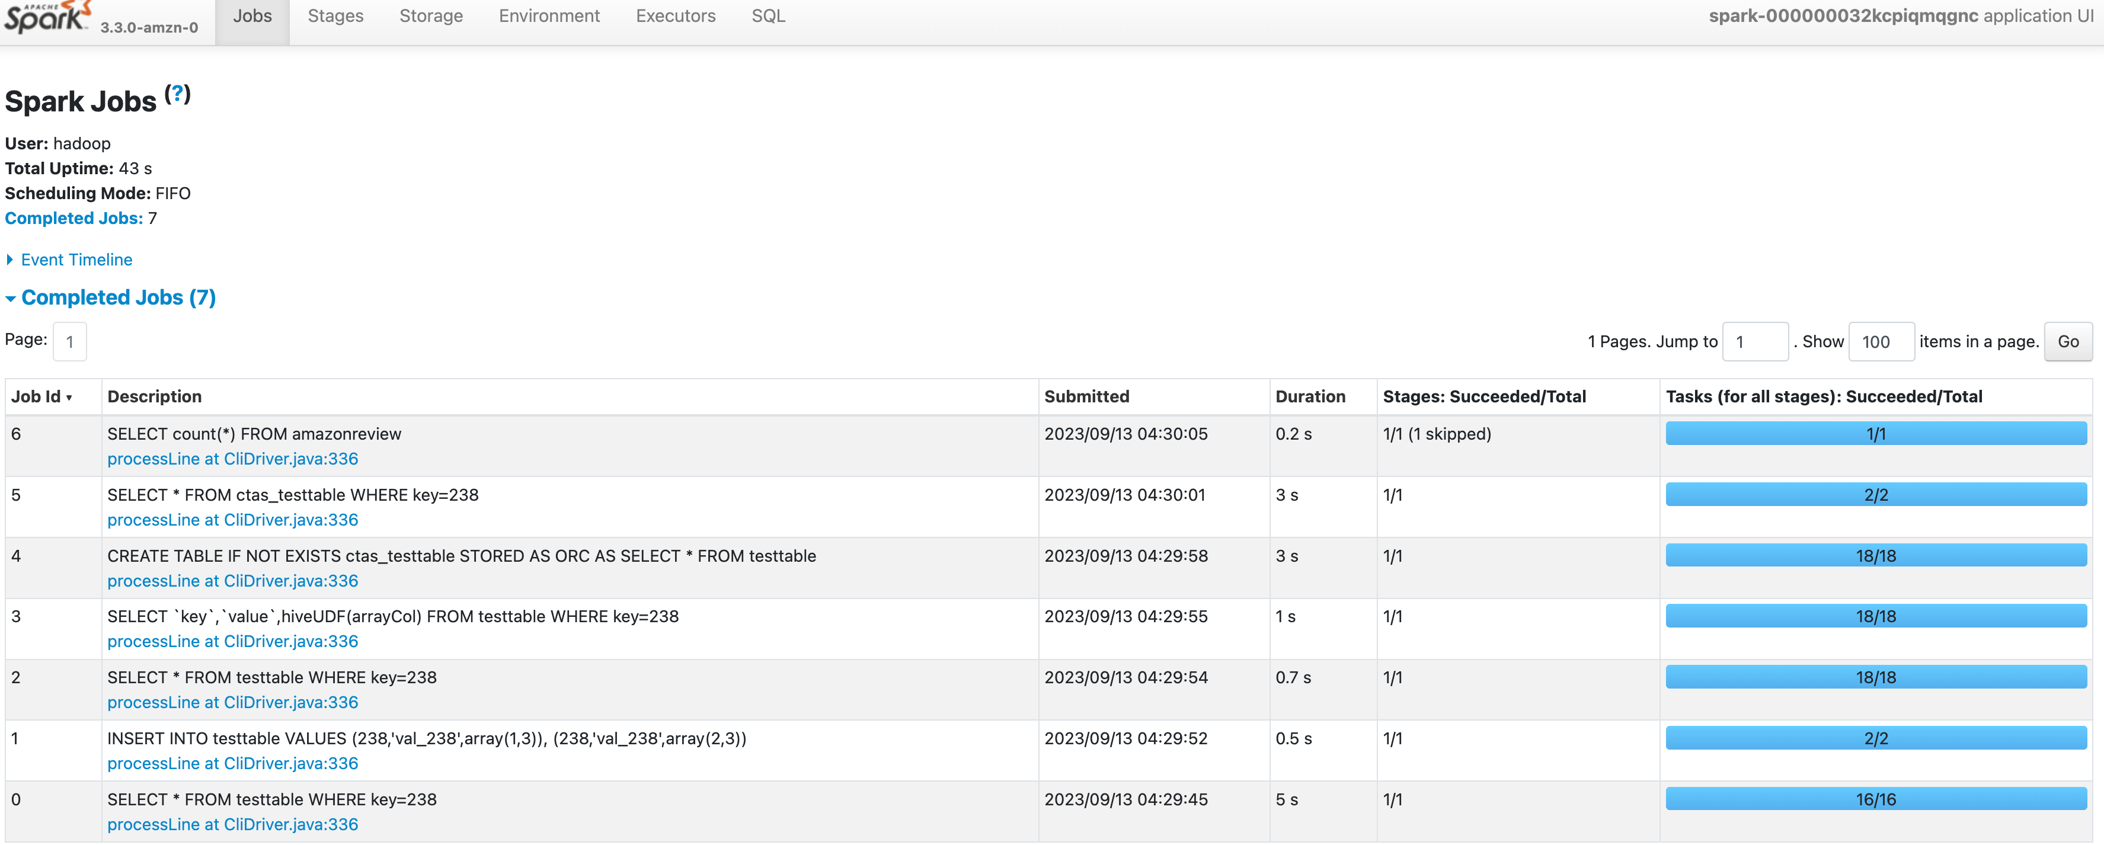The width and height of the screenshot is (2104, 845).
Task: Click the 16/16 task progress bar
Action: point(1875,799)
